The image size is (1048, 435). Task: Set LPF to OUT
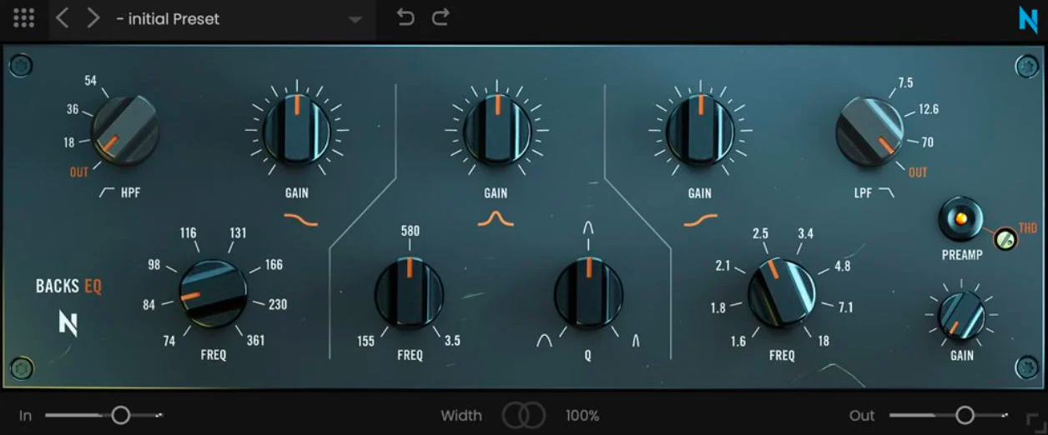click(x=918, y=172)
